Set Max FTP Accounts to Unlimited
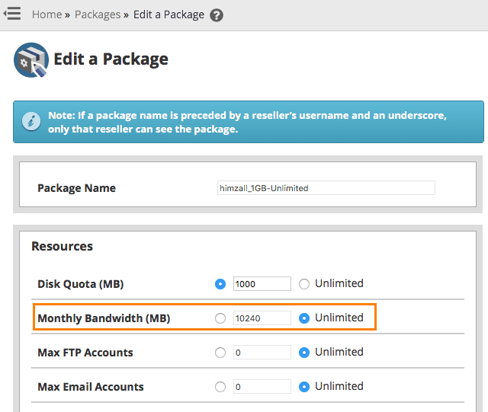 click(x=304, y=353)
